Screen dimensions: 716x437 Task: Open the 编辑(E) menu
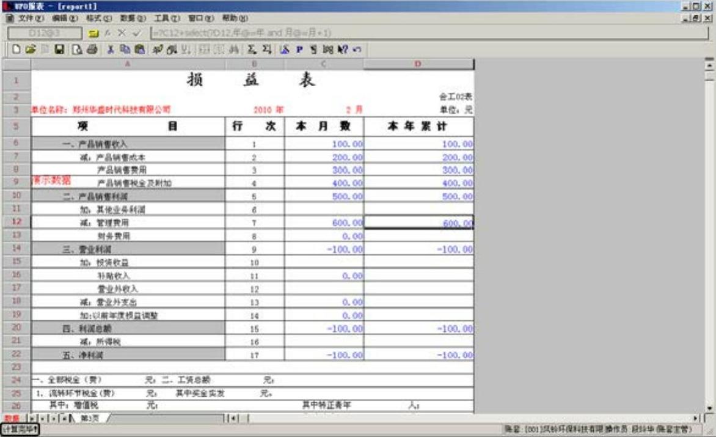[64, 18]
